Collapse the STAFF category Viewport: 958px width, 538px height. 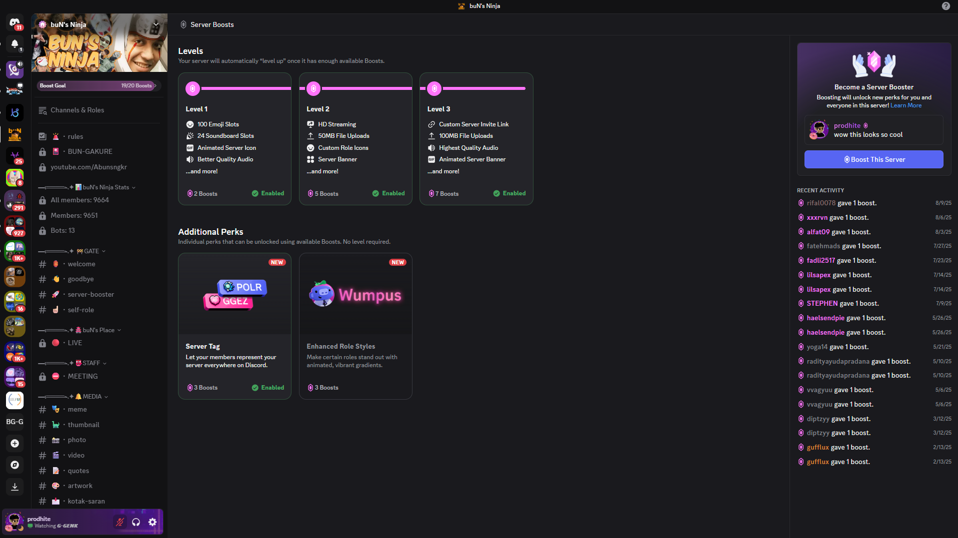72,363
